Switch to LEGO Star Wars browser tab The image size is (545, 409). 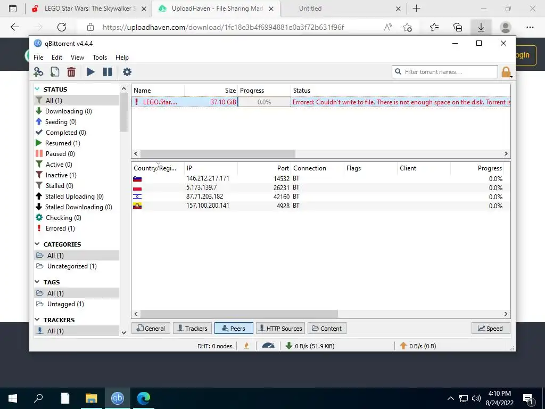[x=89, y=9]
